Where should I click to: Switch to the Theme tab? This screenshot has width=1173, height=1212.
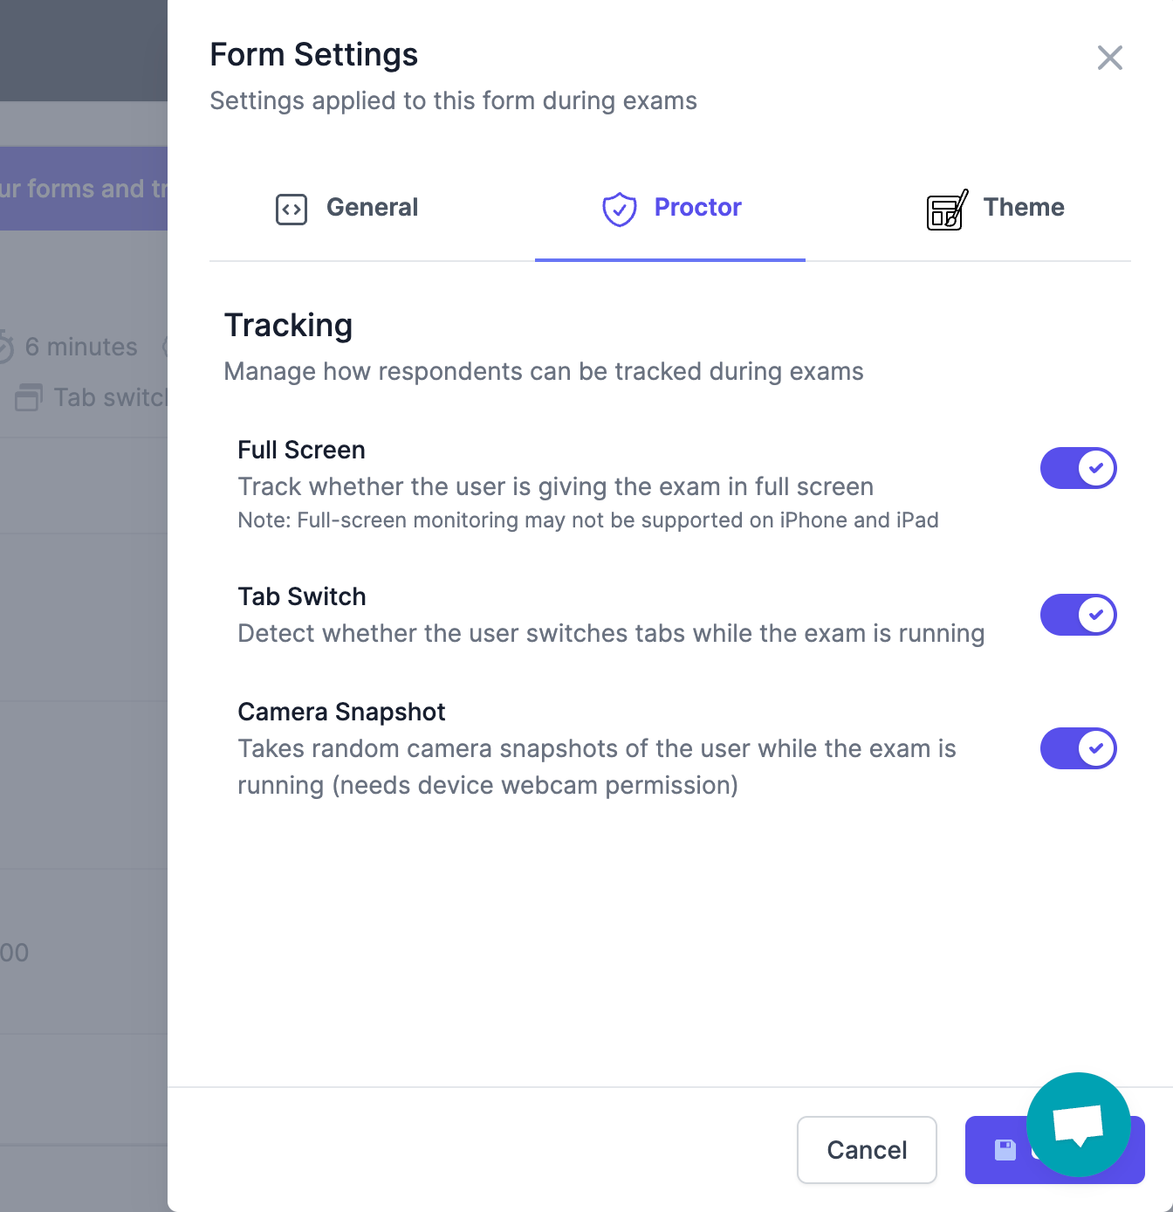click(995, 208)
